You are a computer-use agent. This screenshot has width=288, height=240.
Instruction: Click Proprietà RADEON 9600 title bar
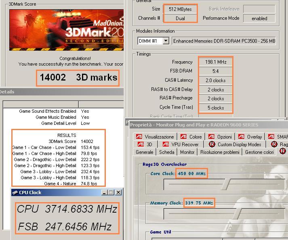208,125
